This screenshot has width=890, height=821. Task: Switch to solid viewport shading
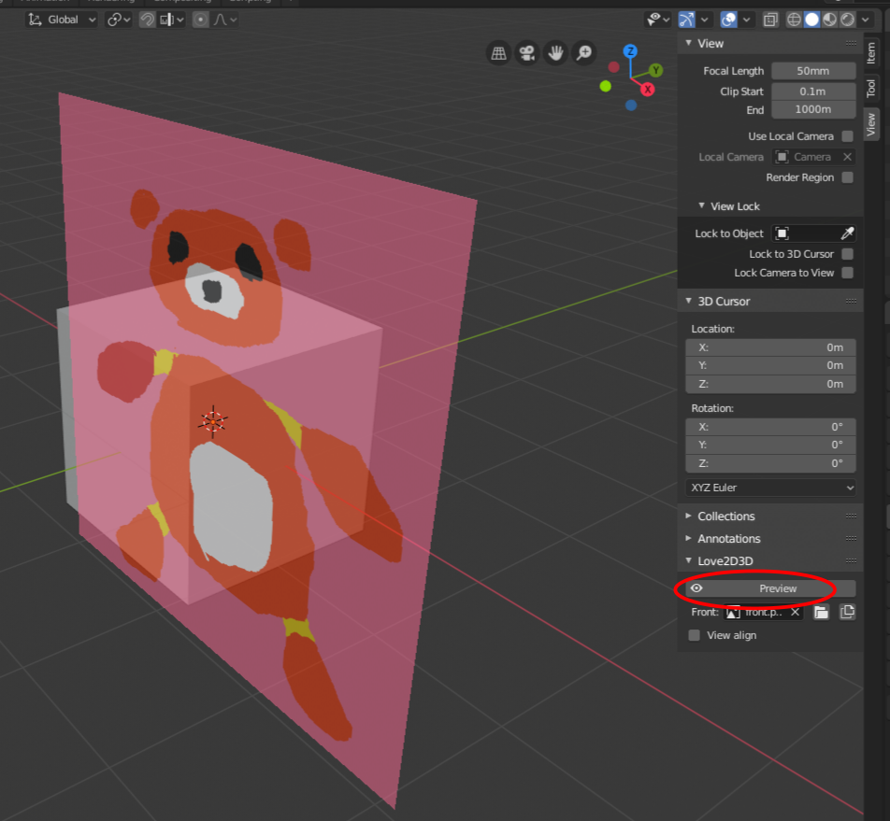point(811,20)
